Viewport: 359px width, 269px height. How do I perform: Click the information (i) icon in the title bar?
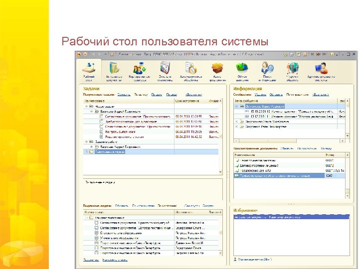(332, 54)
